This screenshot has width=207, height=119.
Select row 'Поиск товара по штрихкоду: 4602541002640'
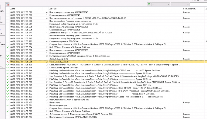click(69, 12)
